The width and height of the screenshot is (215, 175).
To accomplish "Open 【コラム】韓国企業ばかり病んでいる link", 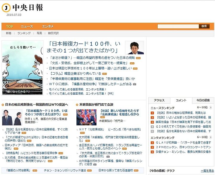I will 75,74.
